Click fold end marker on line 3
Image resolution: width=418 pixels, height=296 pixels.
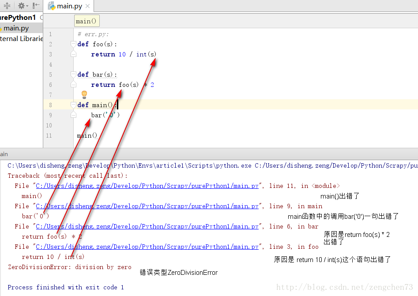tap(73, 54)
